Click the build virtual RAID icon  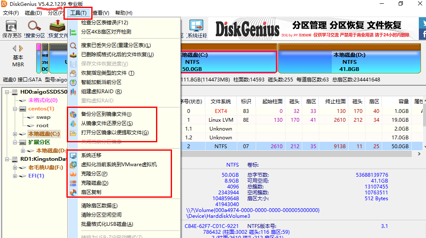coord(73,92)
